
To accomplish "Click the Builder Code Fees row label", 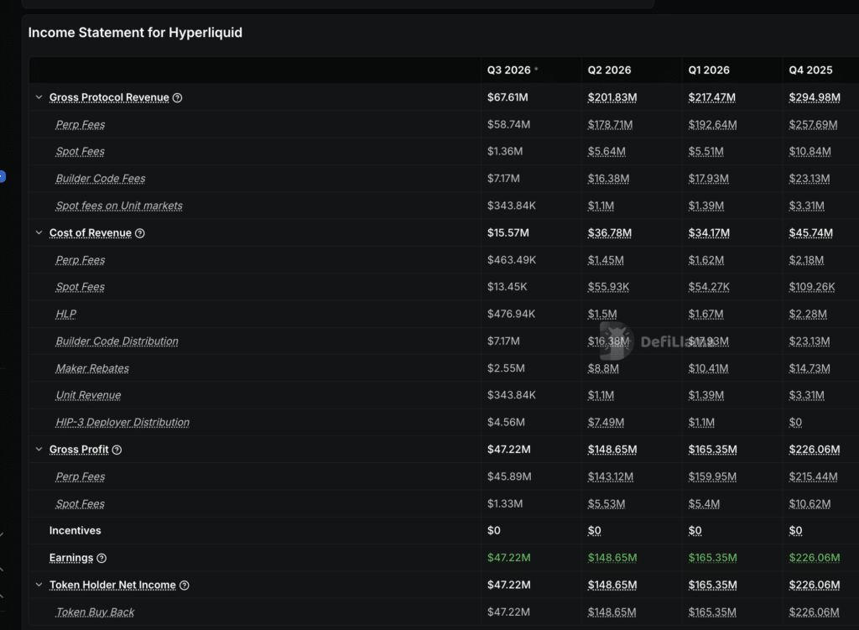I will (101, 179).
